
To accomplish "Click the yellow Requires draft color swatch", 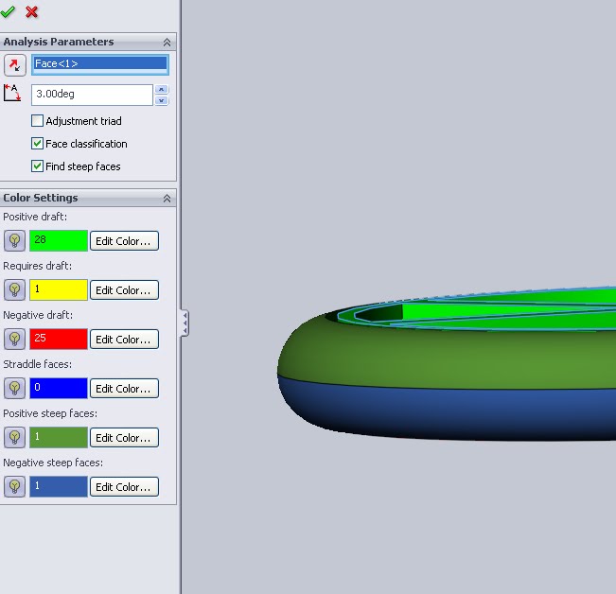I will click(x=59, y=289).
